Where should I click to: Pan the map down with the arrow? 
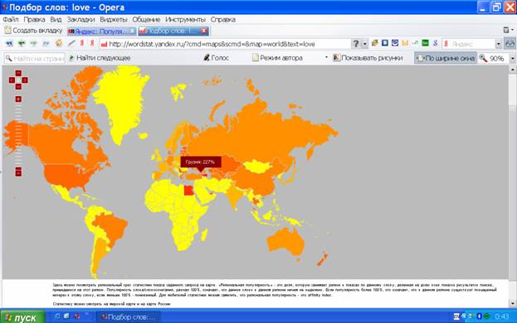pos(18,86)
